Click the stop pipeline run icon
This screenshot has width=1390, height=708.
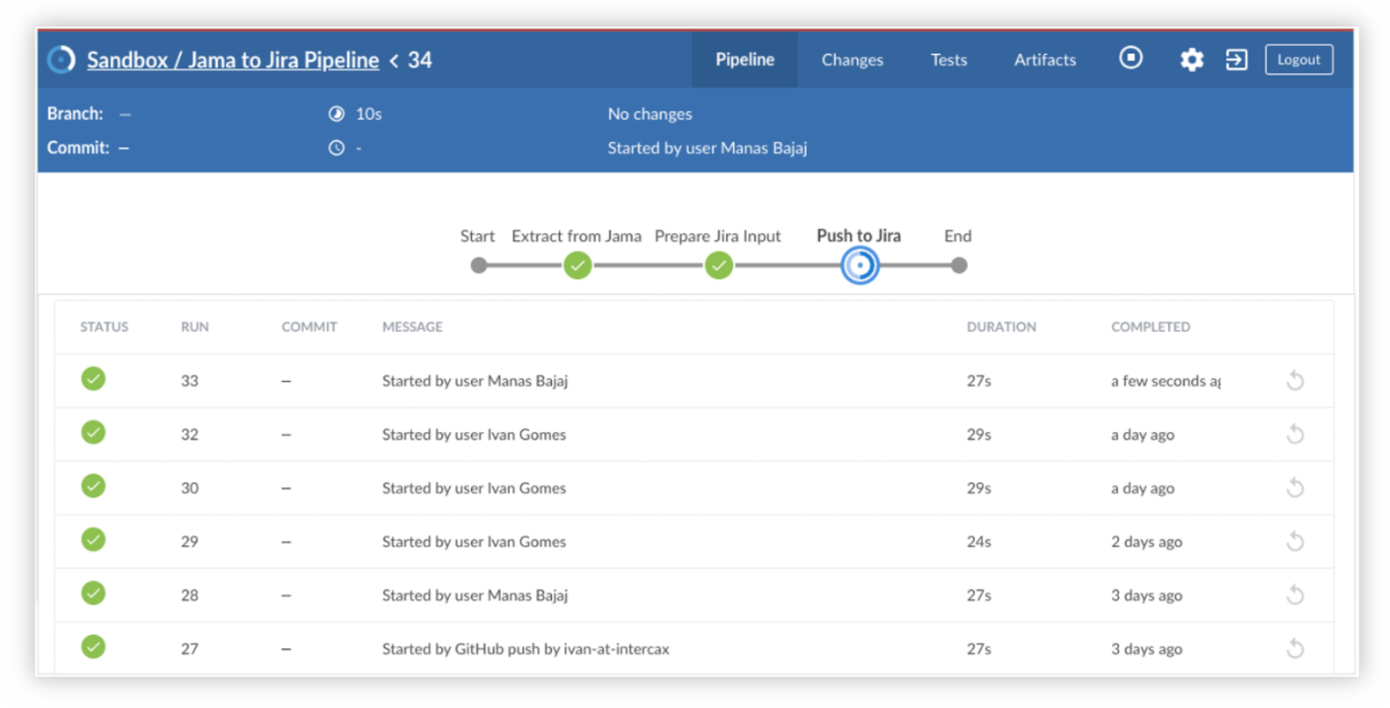[1131, 58]
